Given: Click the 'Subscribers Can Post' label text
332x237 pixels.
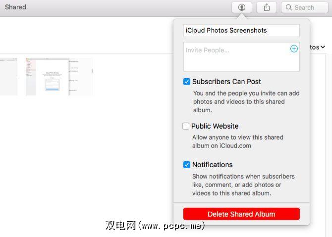Looking at the screenshot, I should (226, 82).
